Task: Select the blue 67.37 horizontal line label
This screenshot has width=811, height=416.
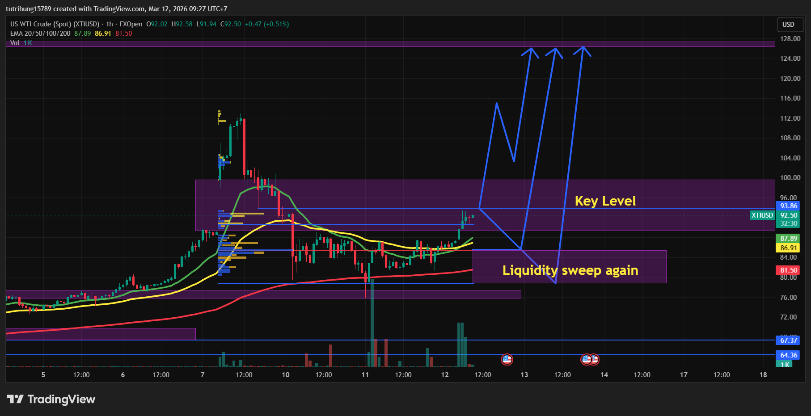Action: 789,340
